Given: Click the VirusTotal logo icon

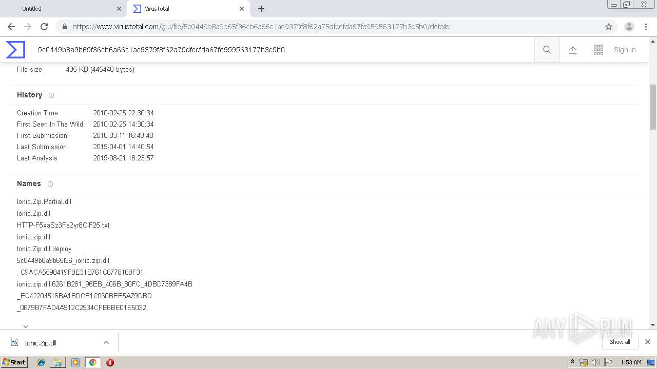Looking at the screenshot, I should 15,50.
